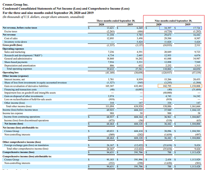Select the 29,584 cost of sales value
This screenshot has height=170, width=205.
click(x=168, y=38)
